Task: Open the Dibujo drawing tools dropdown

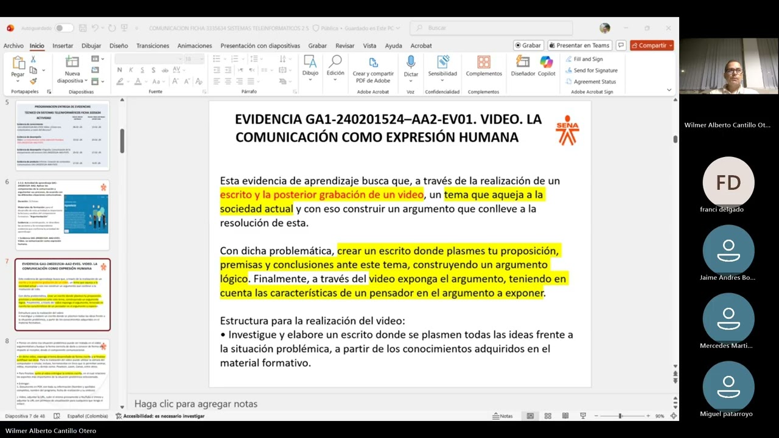Action: point(310,68)
